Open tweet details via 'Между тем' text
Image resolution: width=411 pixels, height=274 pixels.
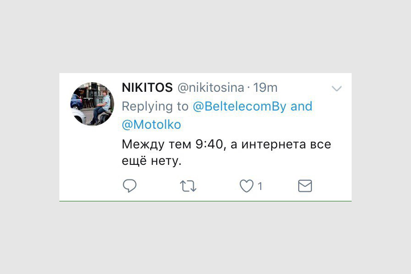[157, 144]
